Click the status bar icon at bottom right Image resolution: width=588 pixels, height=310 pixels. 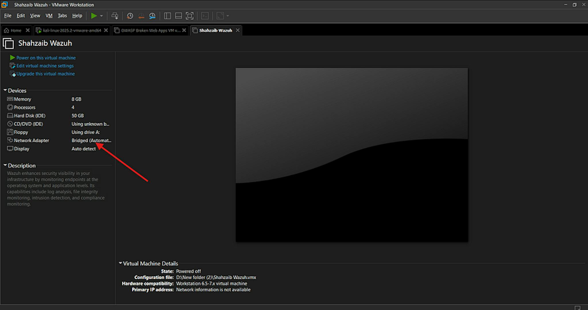[x=577, y=307]
